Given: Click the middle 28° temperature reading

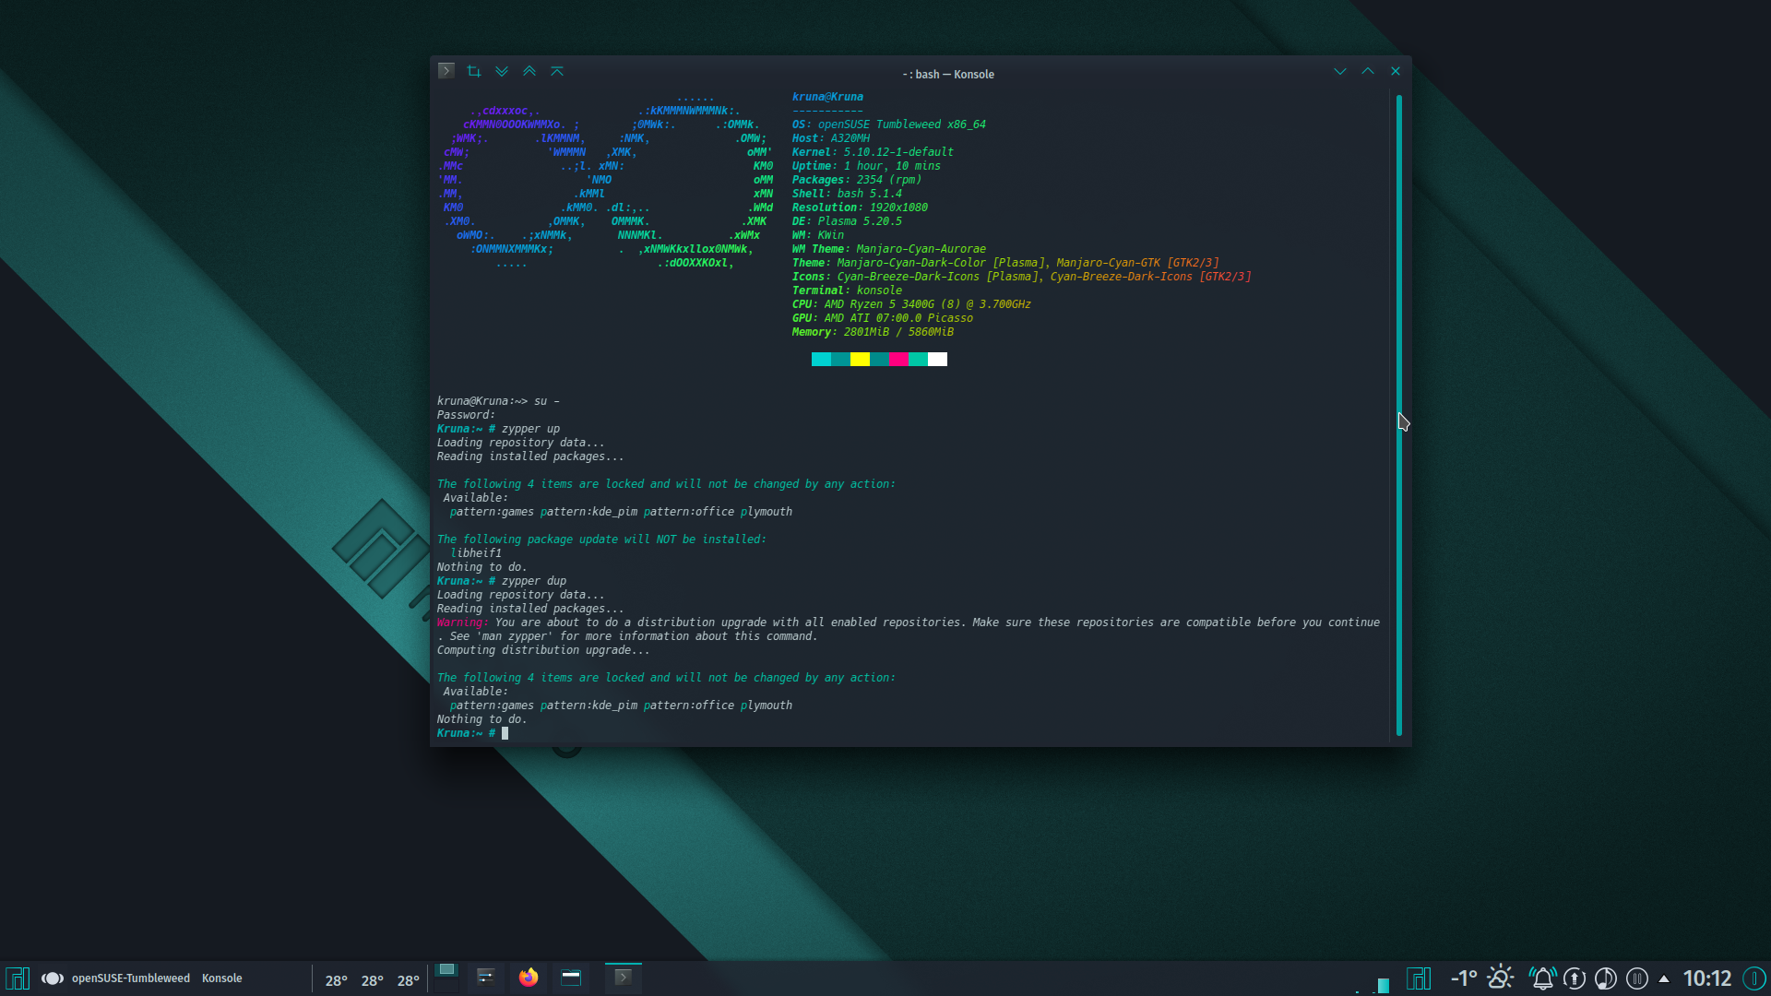Looking at the screenshot, I should point(373,980).
